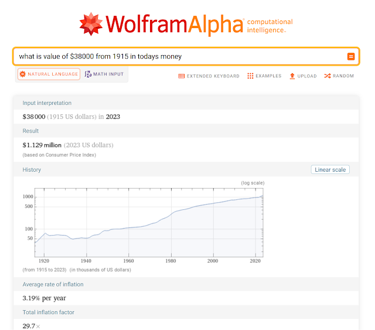Click '$38 000 (1915 US dollars) in 2023' text
Viewport: 375px width, 330px height.
pos(71,117)
